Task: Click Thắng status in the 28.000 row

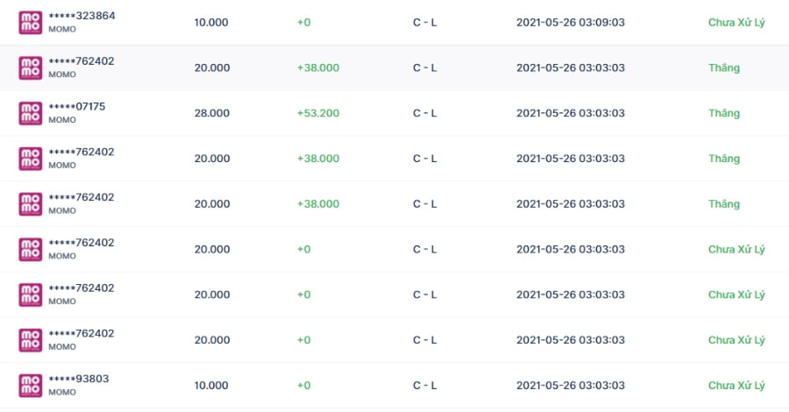Action: pos(724,113)
